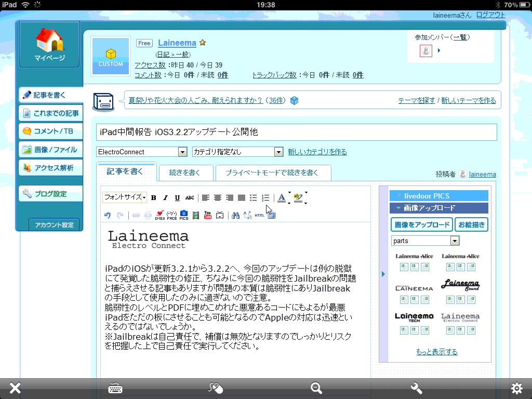This screenshot has width=532, height=399.
Task: Open the EMOJI picker
Action: coord(160,215)
